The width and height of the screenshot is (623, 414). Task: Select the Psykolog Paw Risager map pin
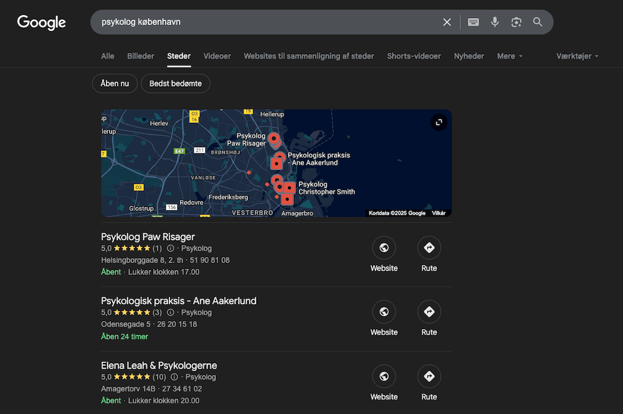click(273, 139)
